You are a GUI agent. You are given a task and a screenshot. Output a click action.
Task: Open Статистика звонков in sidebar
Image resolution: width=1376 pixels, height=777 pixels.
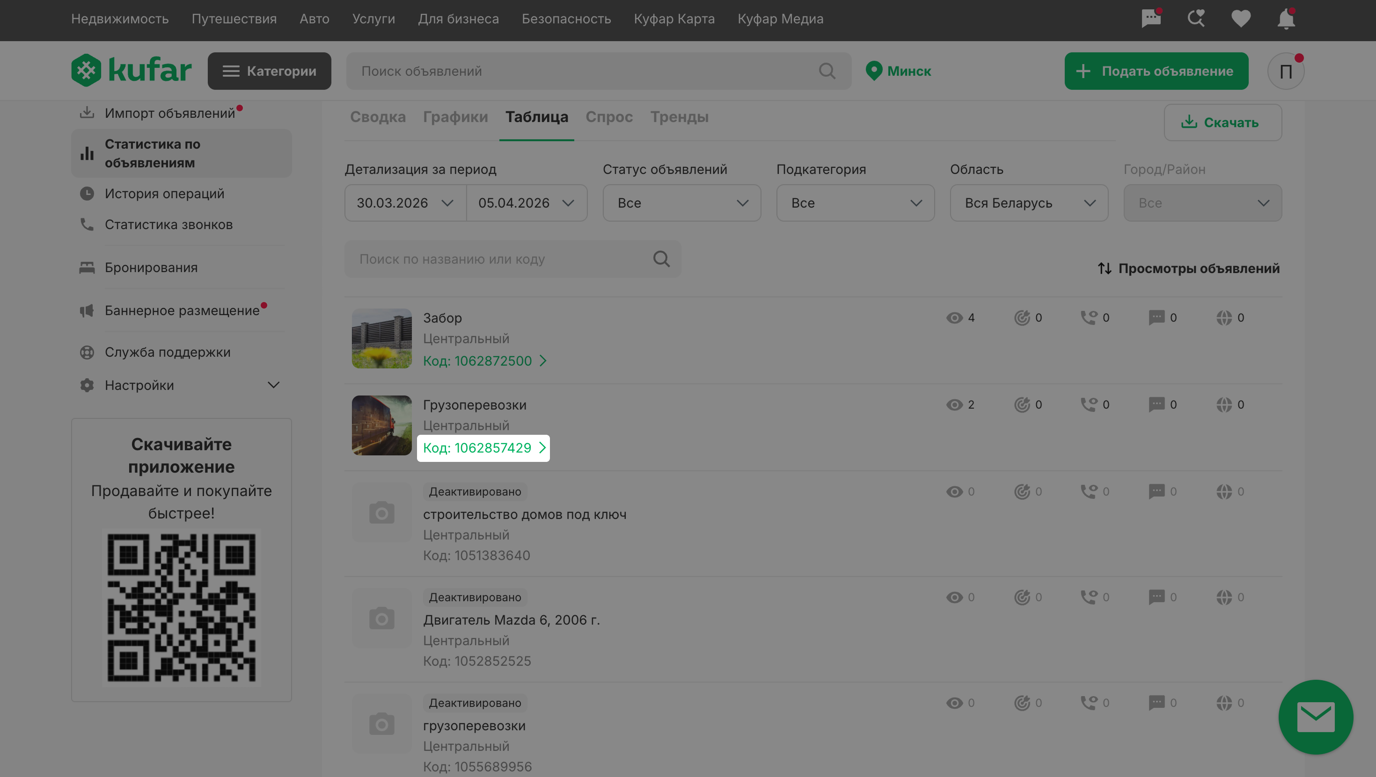168,225
